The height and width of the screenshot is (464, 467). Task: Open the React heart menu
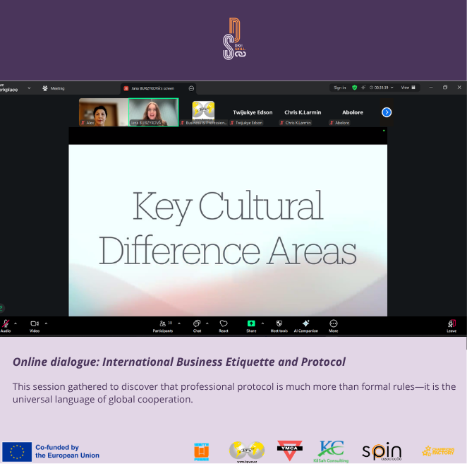pyautogui.click(x=224, y=326)
